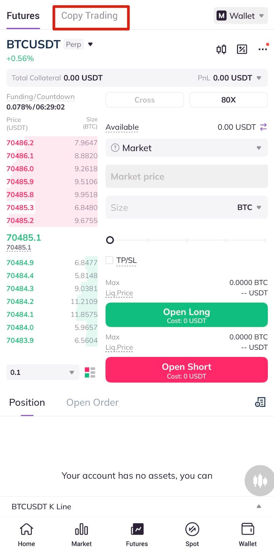Screen dimensions: 274x553
Task: Open order history icon beside Open Order
Action: (260, 402)
